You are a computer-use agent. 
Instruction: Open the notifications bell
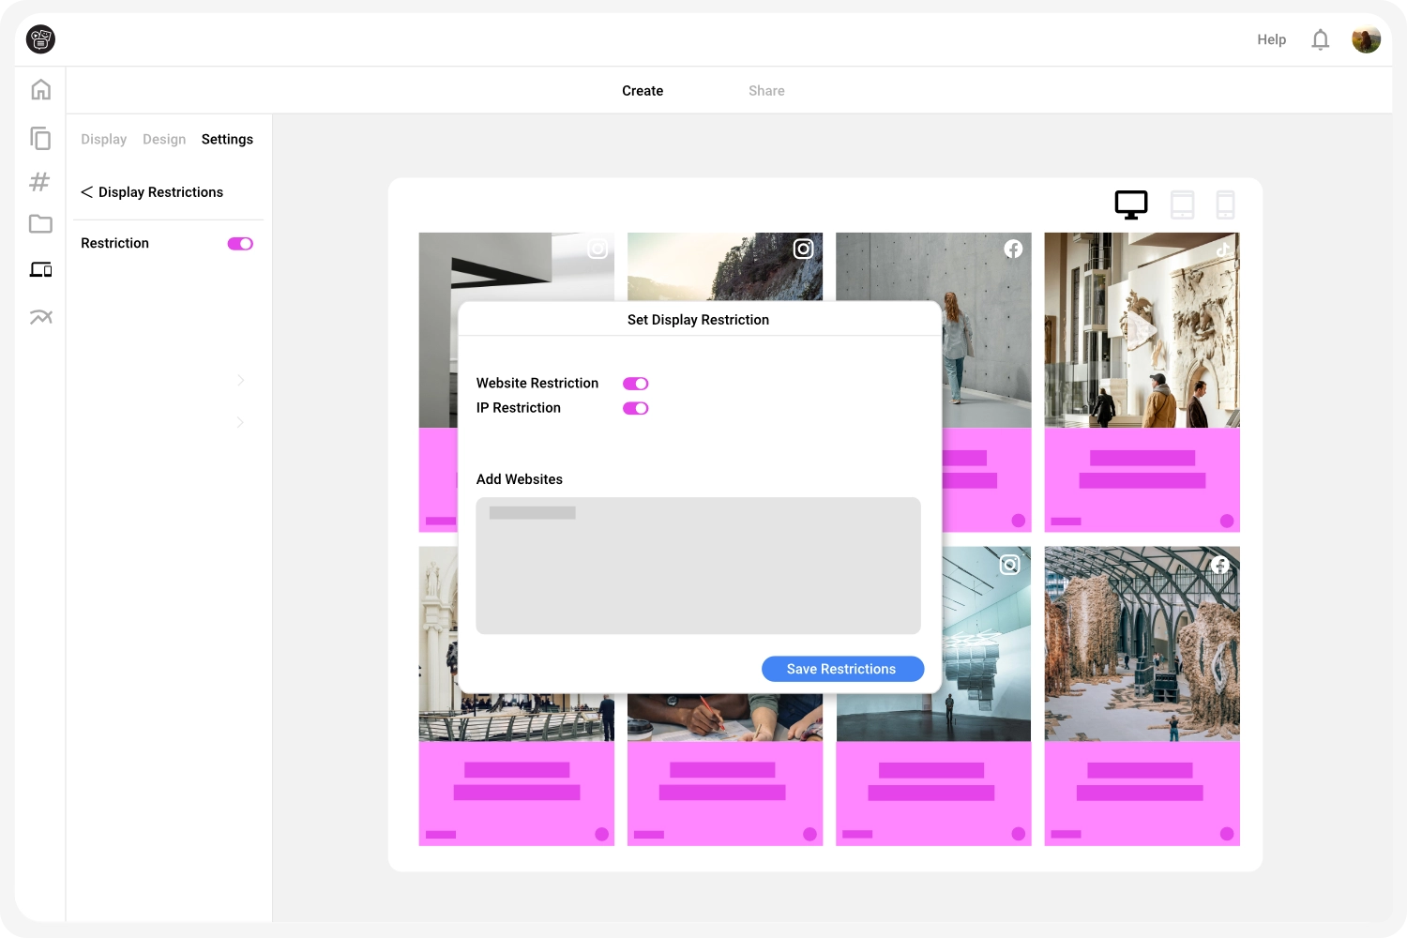coord(1320,39)
